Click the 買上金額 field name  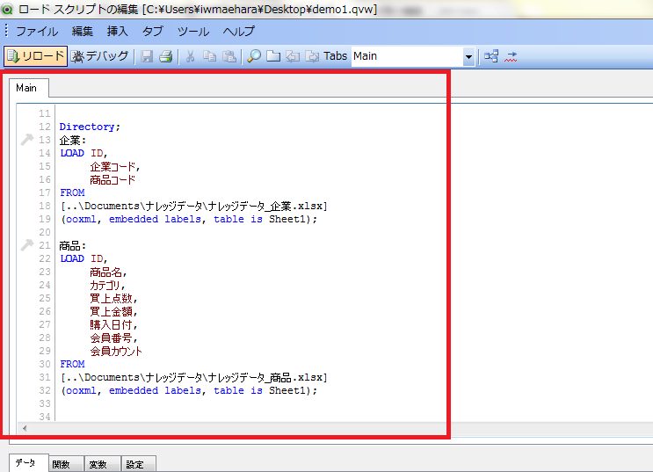pos(113,312)
